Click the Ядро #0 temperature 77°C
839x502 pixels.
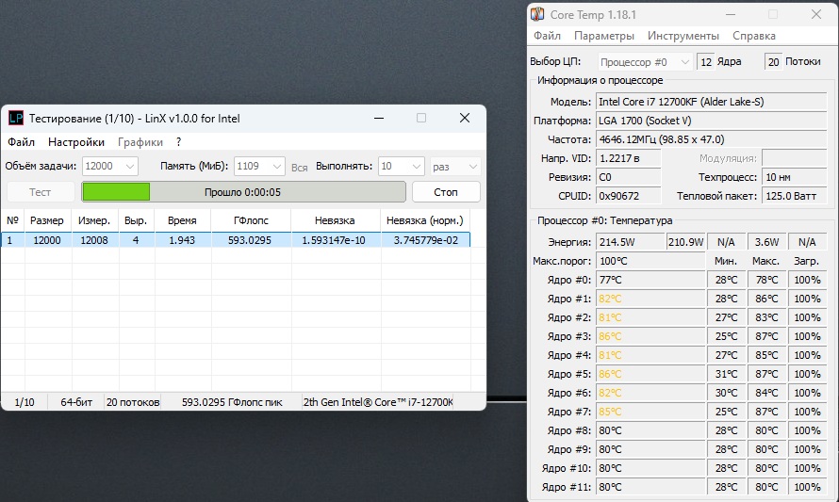[650, 280]
